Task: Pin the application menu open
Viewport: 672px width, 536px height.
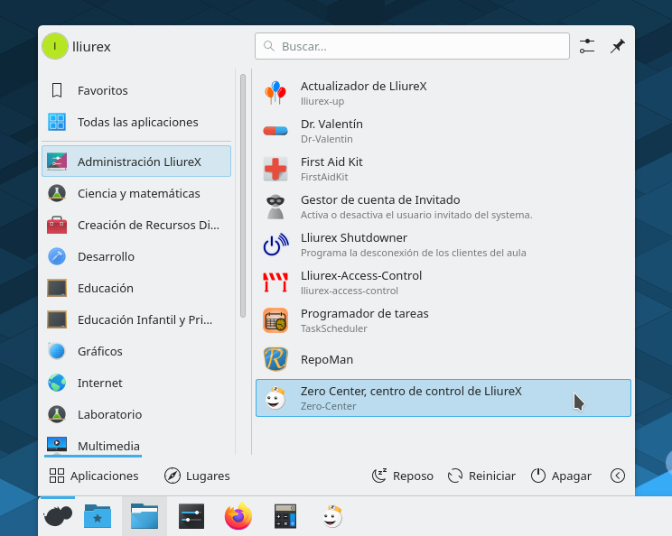Action: (x=618, y=46)
